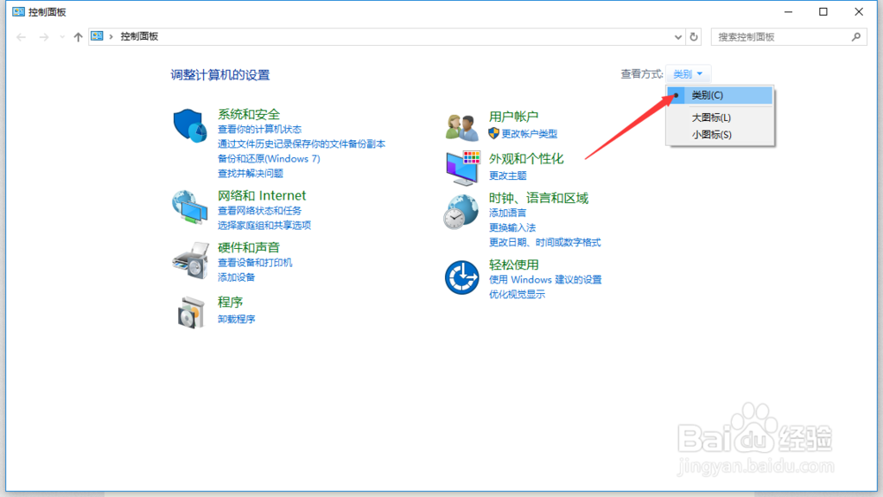883x497 pixels.
Task: Open 查找并解决问题 link
Action: 251,173
